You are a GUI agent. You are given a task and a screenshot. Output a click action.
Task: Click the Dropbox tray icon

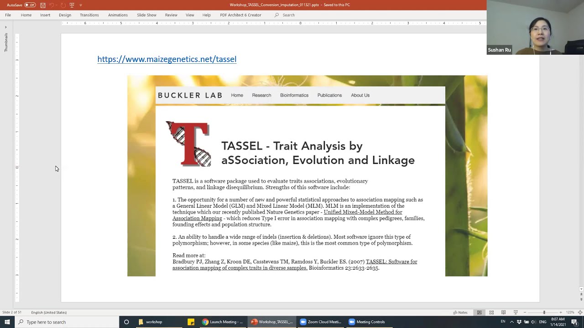click(x=519, y=322)
